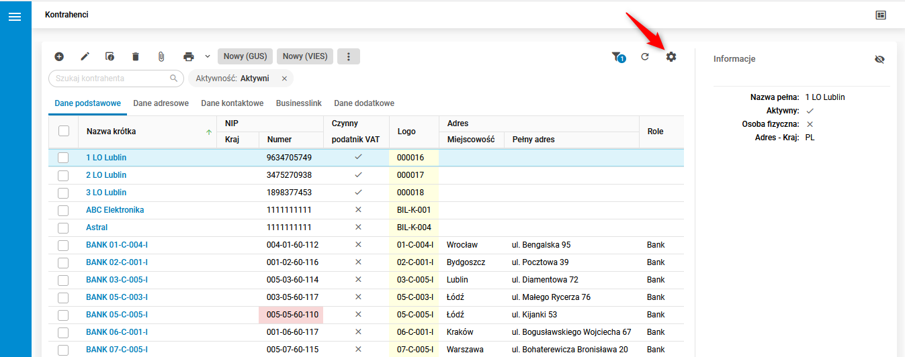Edit selected kontrahent with pencil icon
Screen dimensions: 905x357
(x=85, y=57)
